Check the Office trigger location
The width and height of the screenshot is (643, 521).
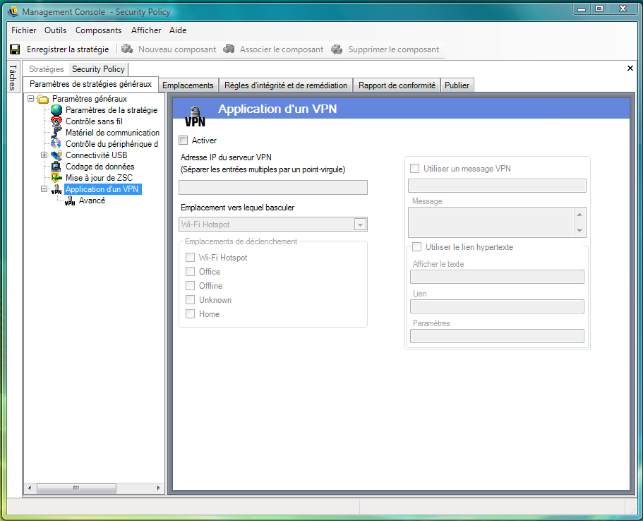tap(190, 271)
